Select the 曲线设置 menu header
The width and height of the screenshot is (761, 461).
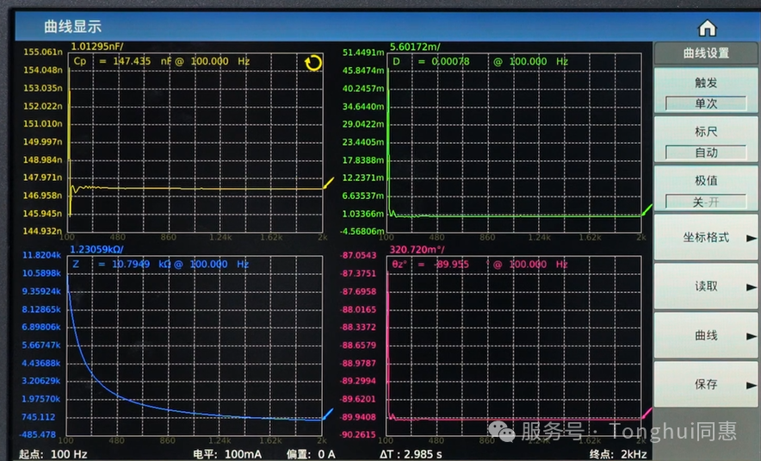pyautogui.click(x=706, y=53)
